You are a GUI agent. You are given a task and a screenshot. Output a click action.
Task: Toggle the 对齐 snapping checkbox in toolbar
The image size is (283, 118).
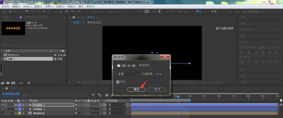(x=110, y=12)
